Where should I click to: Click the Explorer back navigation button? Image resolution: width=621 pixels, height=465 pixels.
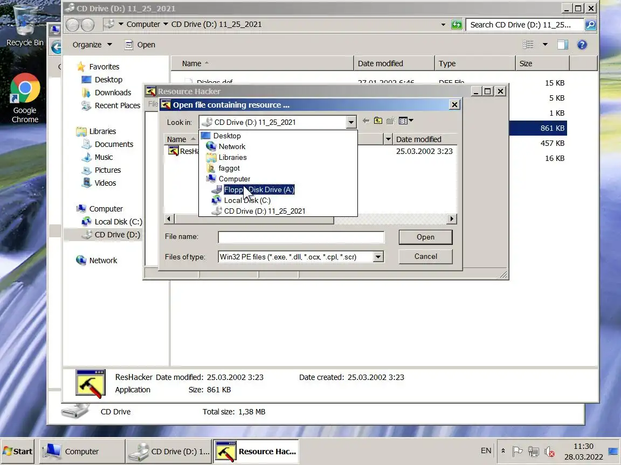click(x=73, y=25)
